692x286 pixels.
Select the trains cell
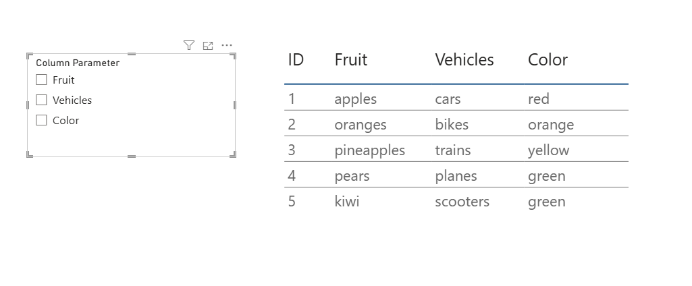tap(453, 150)
